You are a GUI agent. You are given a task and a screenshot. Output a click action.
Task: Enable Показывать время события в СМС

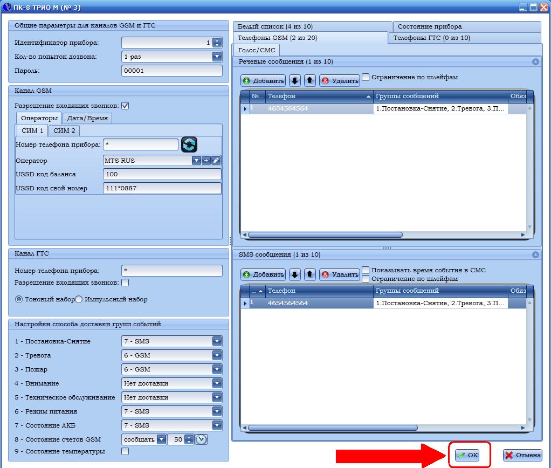pyautogui.click(x=366, y=270)
